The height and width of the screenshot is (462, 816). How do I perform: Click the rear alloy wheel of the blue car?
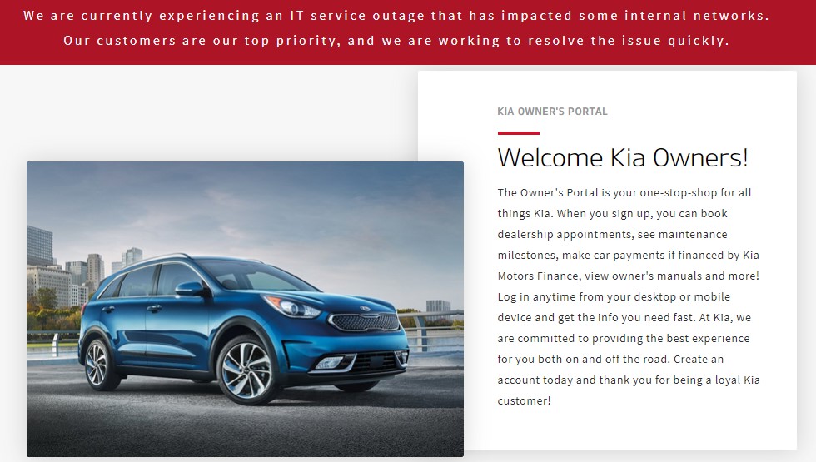[97, 364]
